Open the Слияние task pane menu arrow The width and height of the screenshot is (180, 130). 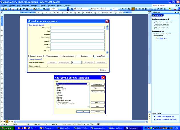tap(175, 13)
